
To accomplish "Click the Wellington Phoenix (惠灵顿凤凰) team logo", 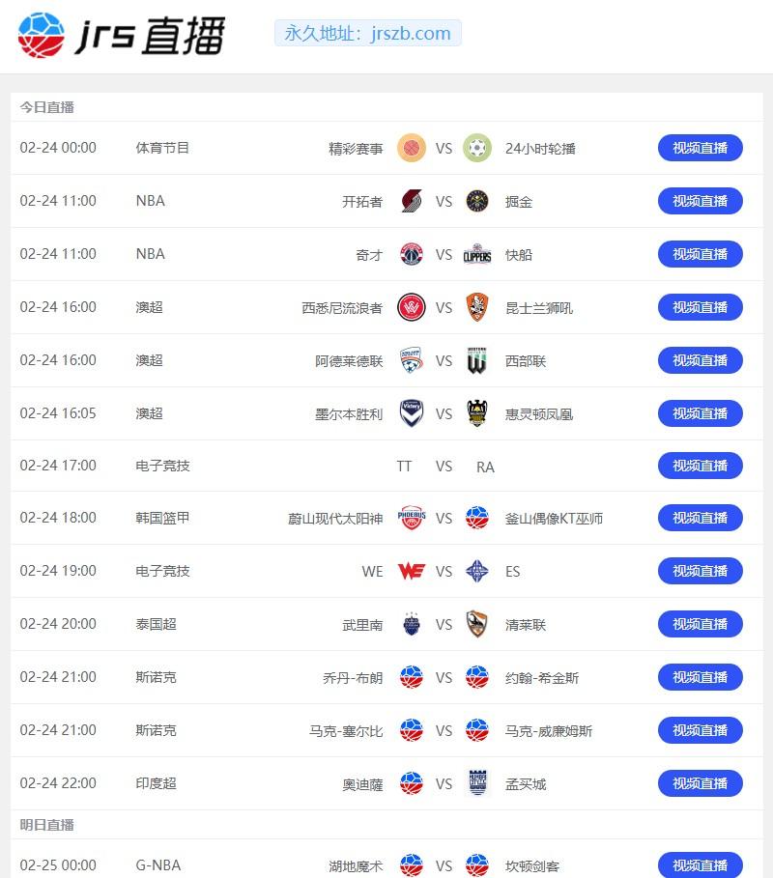I will (476, 414).
